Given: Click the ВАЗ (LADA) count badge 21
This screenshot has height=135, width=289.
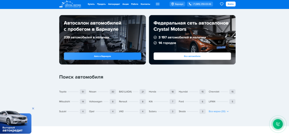Looking at the screenshot, I should (x=143, y=92).
